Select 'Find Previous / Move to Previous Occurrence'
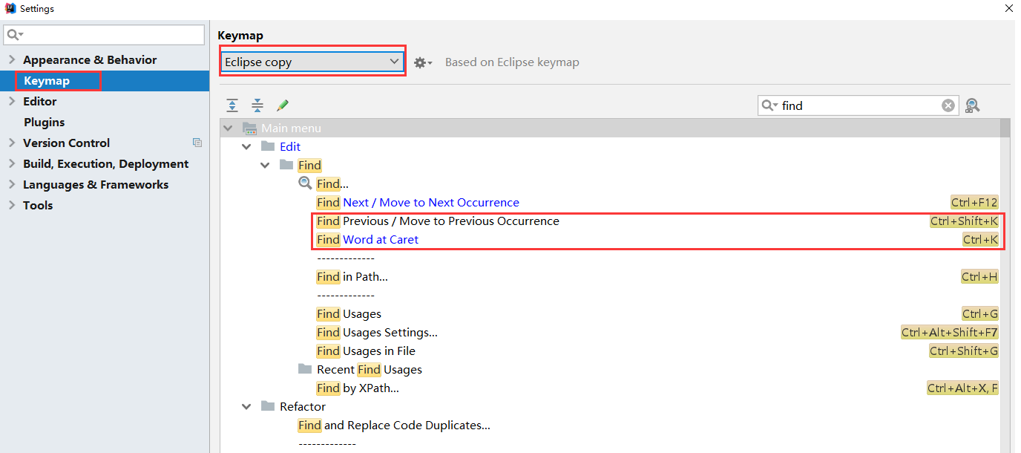This screenshot has width=1021, height=453. click(438, 221)
